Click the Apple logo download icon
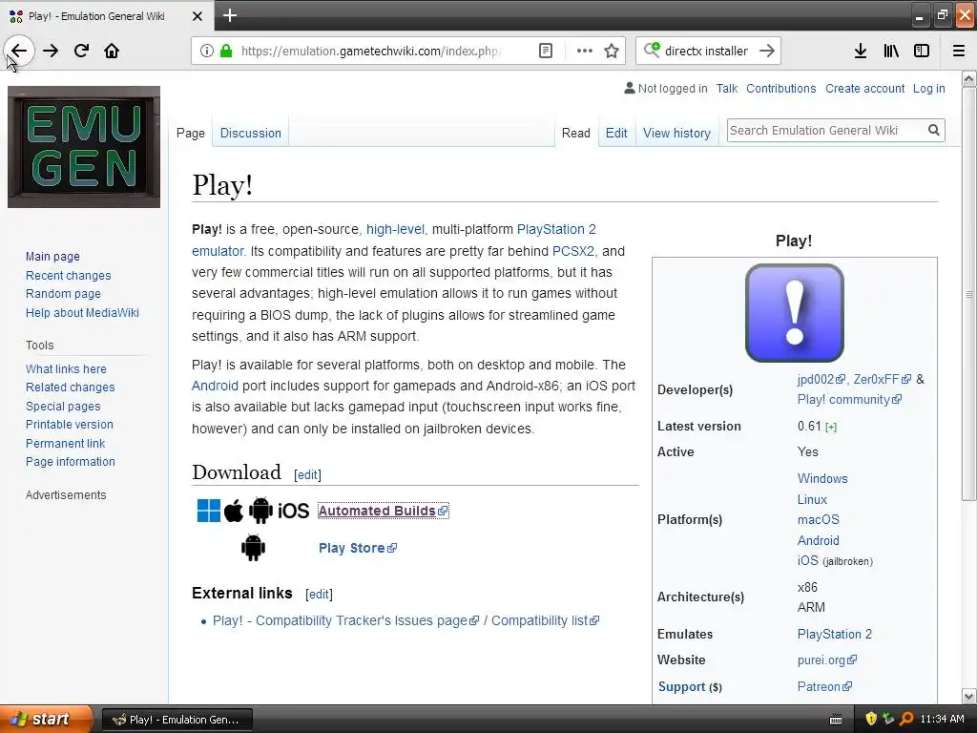The image size is (977, 733). [234, 511]
